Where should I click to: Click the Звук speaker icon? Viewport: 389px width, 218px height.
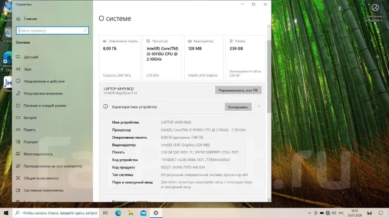pos(18,69)
